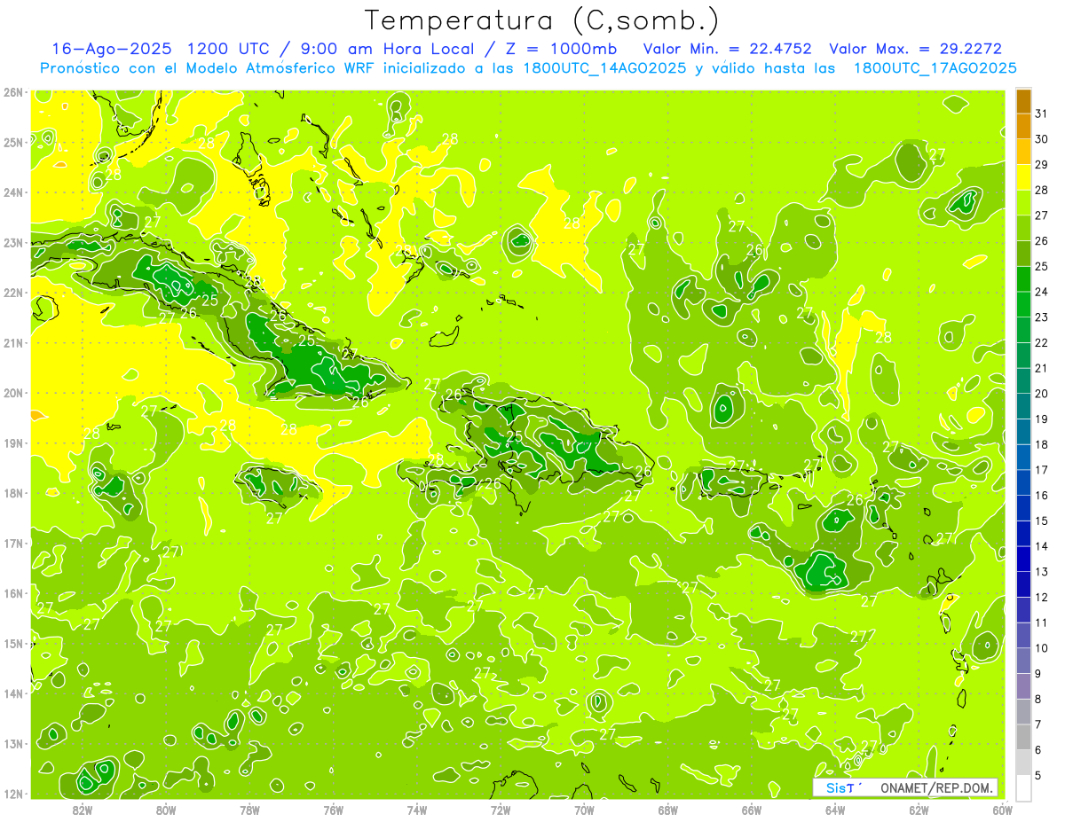Image resolution: width=1065 pixels, height=822 pixels.
Task: Select the legend swatch between 26 and 27
Action: click(1023, 228)
